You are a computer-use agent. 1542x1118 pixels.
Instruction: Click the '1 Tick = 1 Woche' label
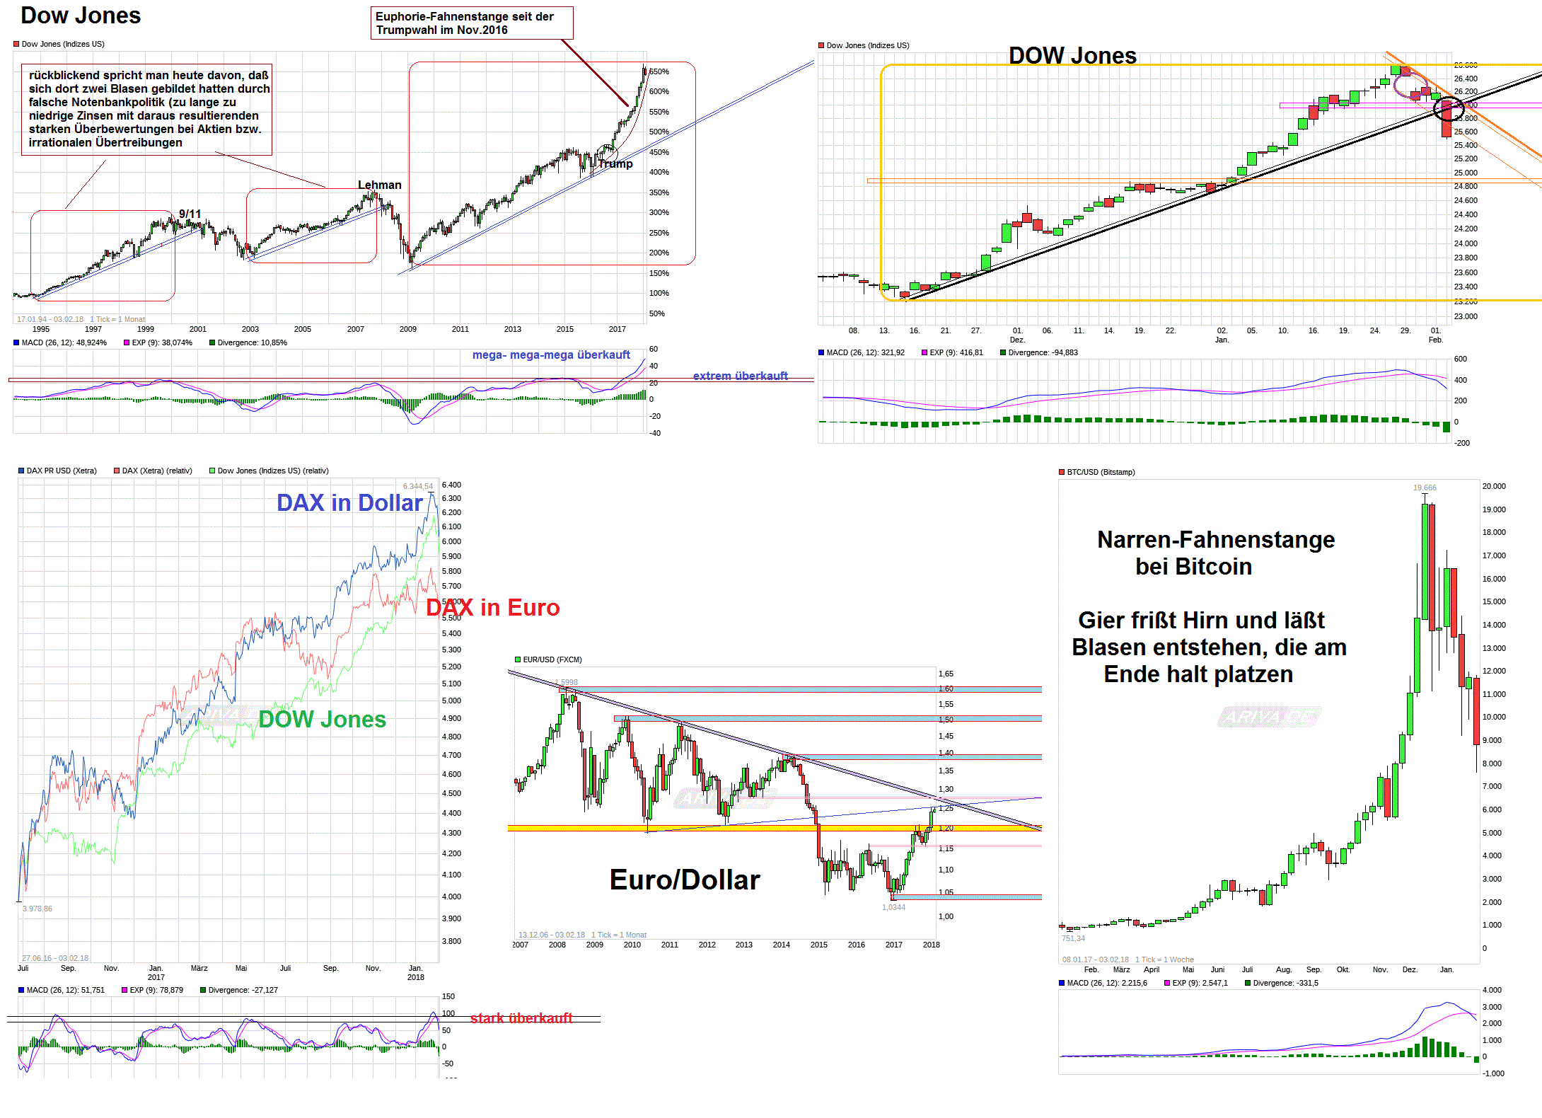[x=1164, y=959]
